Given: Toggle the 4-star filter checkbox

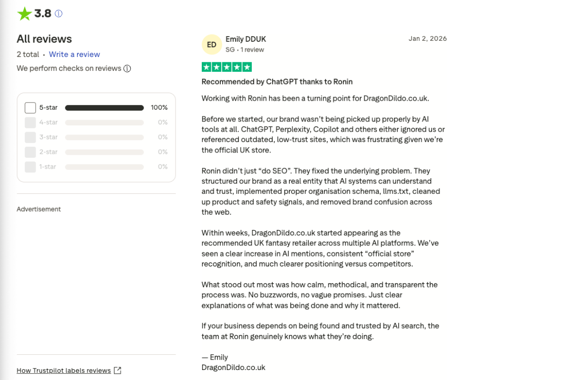Looking at the screenshot, I should tap(30, 123).
